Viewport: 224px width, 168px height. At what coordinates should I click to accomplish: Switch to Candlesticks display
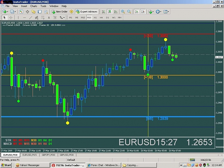click(x=110, y=11)
